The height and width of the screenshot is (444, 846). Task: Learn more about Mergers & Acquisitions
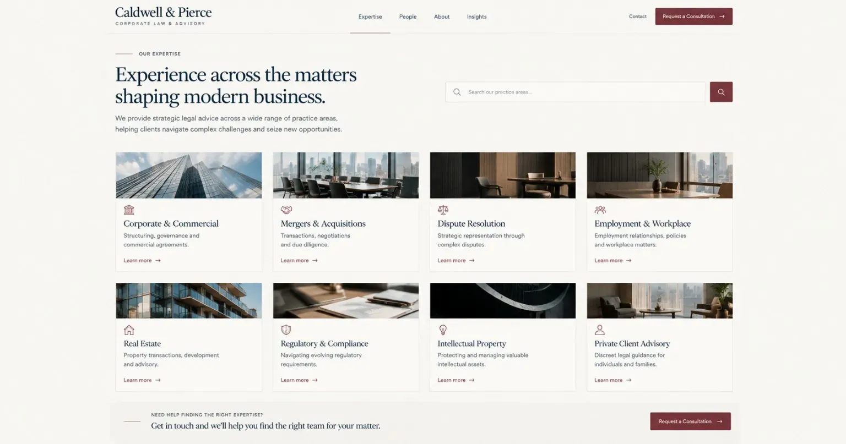(299, 260)
